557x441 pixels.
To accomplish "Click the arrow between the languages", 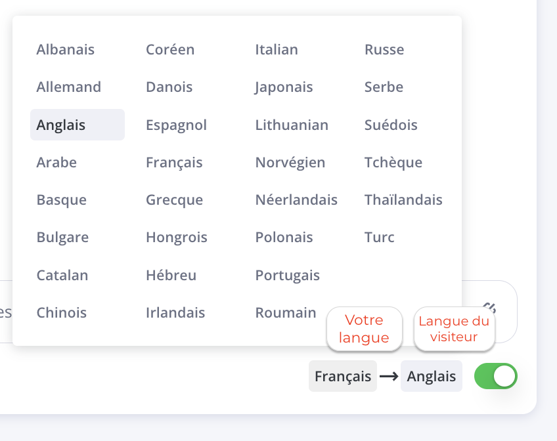I will coord(389,376).
